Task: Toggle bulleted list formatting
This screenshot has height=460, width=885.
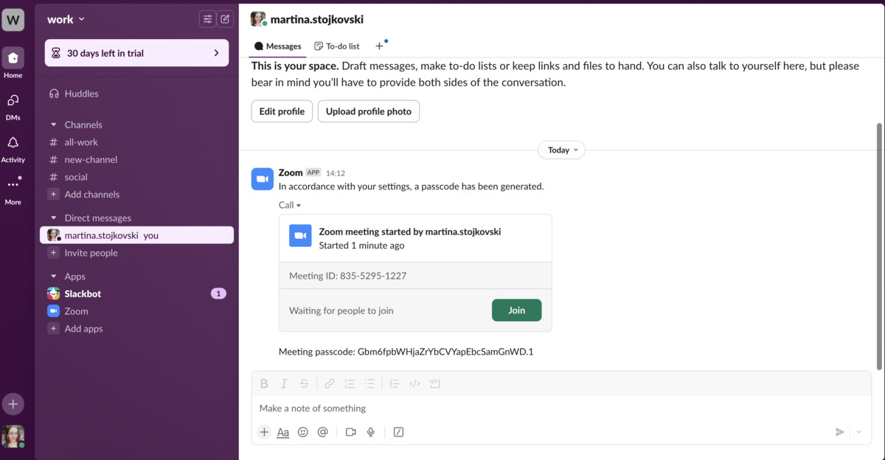Action: coord(369,383)
